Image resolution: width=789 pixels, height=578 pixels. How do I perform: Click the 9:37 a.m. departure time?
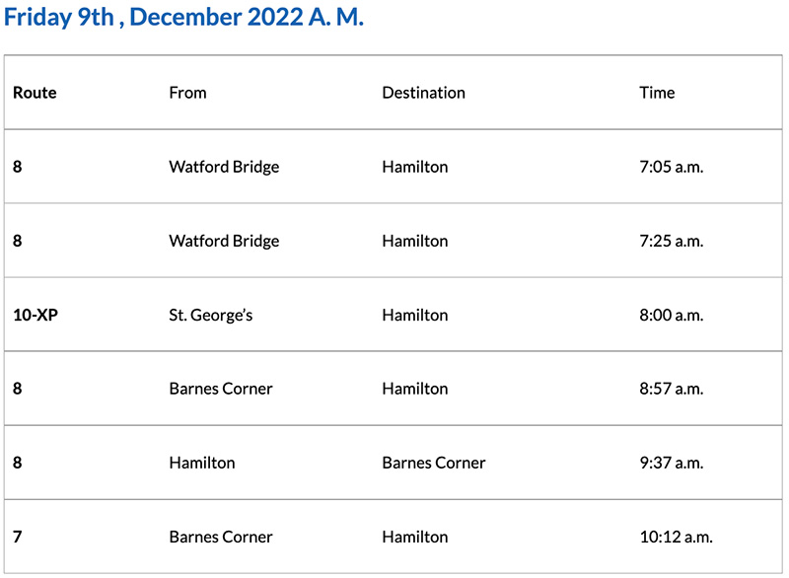tap(671, 463)
